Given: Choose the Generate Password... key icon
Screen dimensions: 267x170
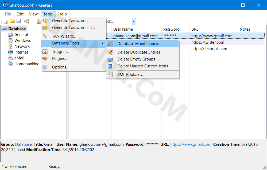Looking at the screenshot, I should click(45, 21).
